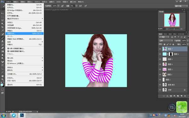The width and height of the screenshot is (189, 118).
Task: Choose Save As with Shift+Ctrl+S
Action: [25, 33]
